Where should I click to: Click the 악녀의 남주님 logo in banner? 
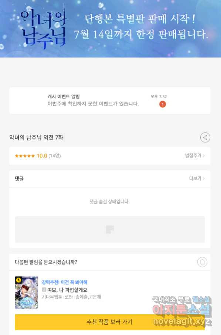coord(43,28)
